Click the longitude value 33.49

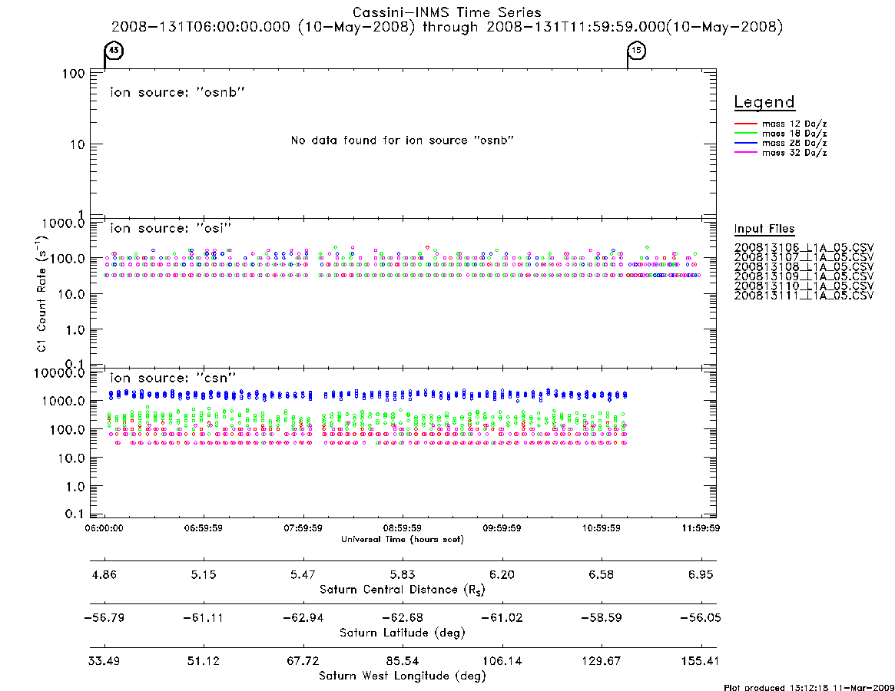pos(104,661)
